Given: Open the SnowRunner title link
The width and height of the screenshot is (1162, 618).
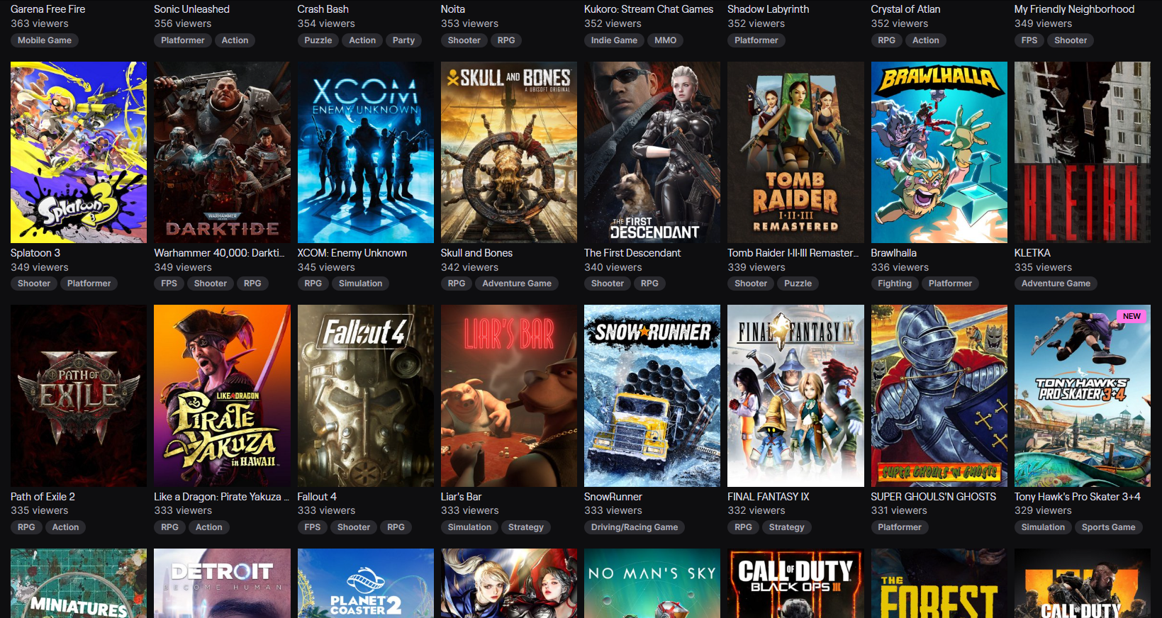Looking at the screenshot, I should (613, 497).
